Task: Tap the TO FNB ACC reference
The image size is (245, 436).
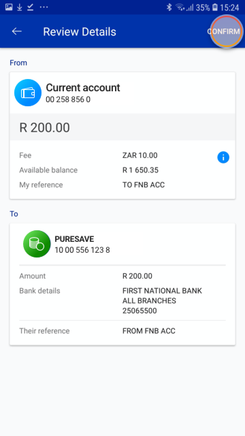Action: (x=143, y=185)
